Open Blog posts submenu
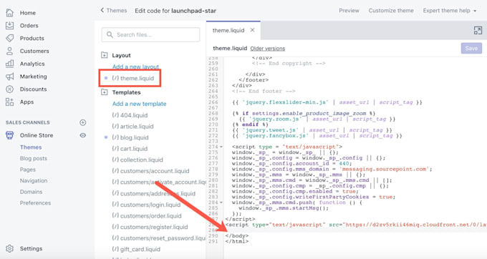Viewport: 487px width, 259px height. [x=34, y=159]
